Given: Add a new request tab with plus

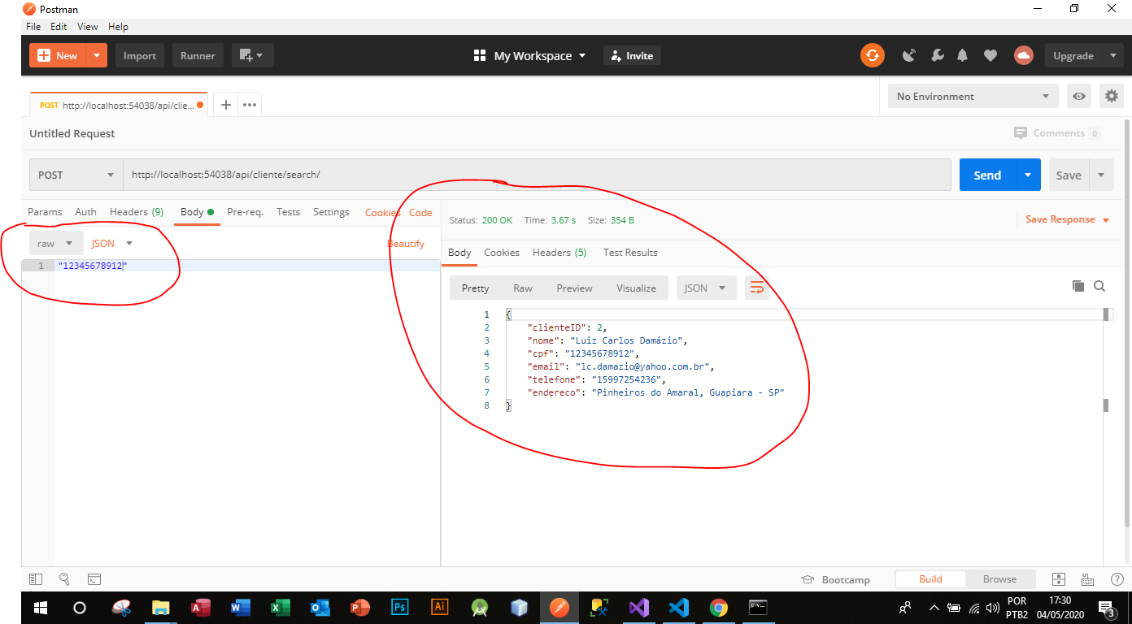Looking at the screenshot, I should 226,105.
